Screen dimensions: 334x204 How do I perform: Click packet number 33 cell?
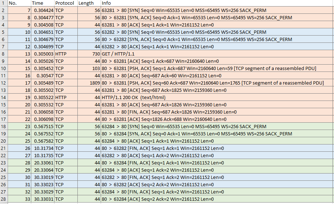point(19,199)
